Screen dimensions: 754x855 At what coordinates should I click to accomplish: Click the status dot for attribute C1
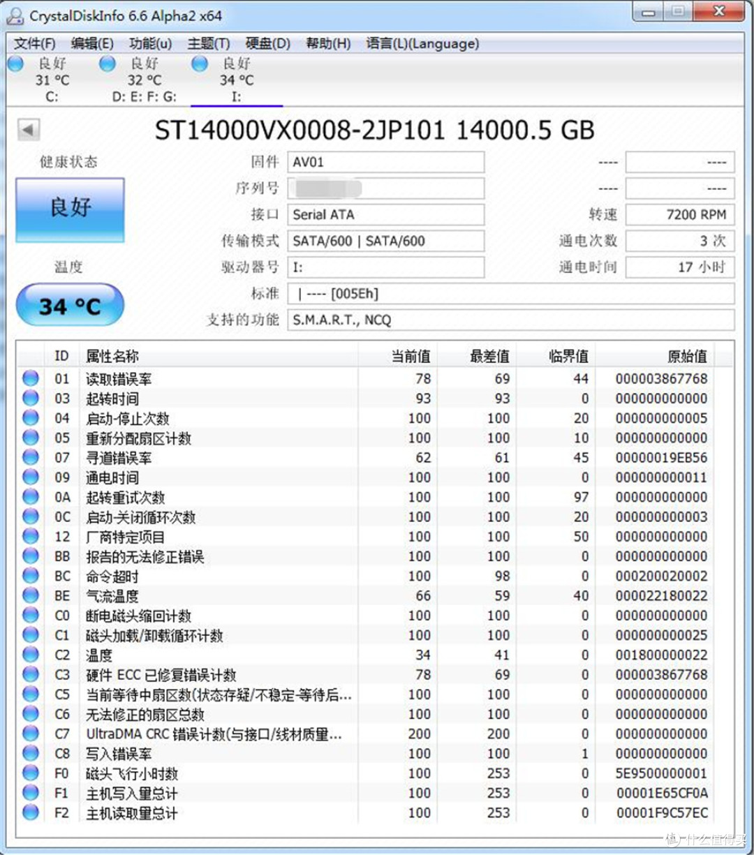(31, 634)
